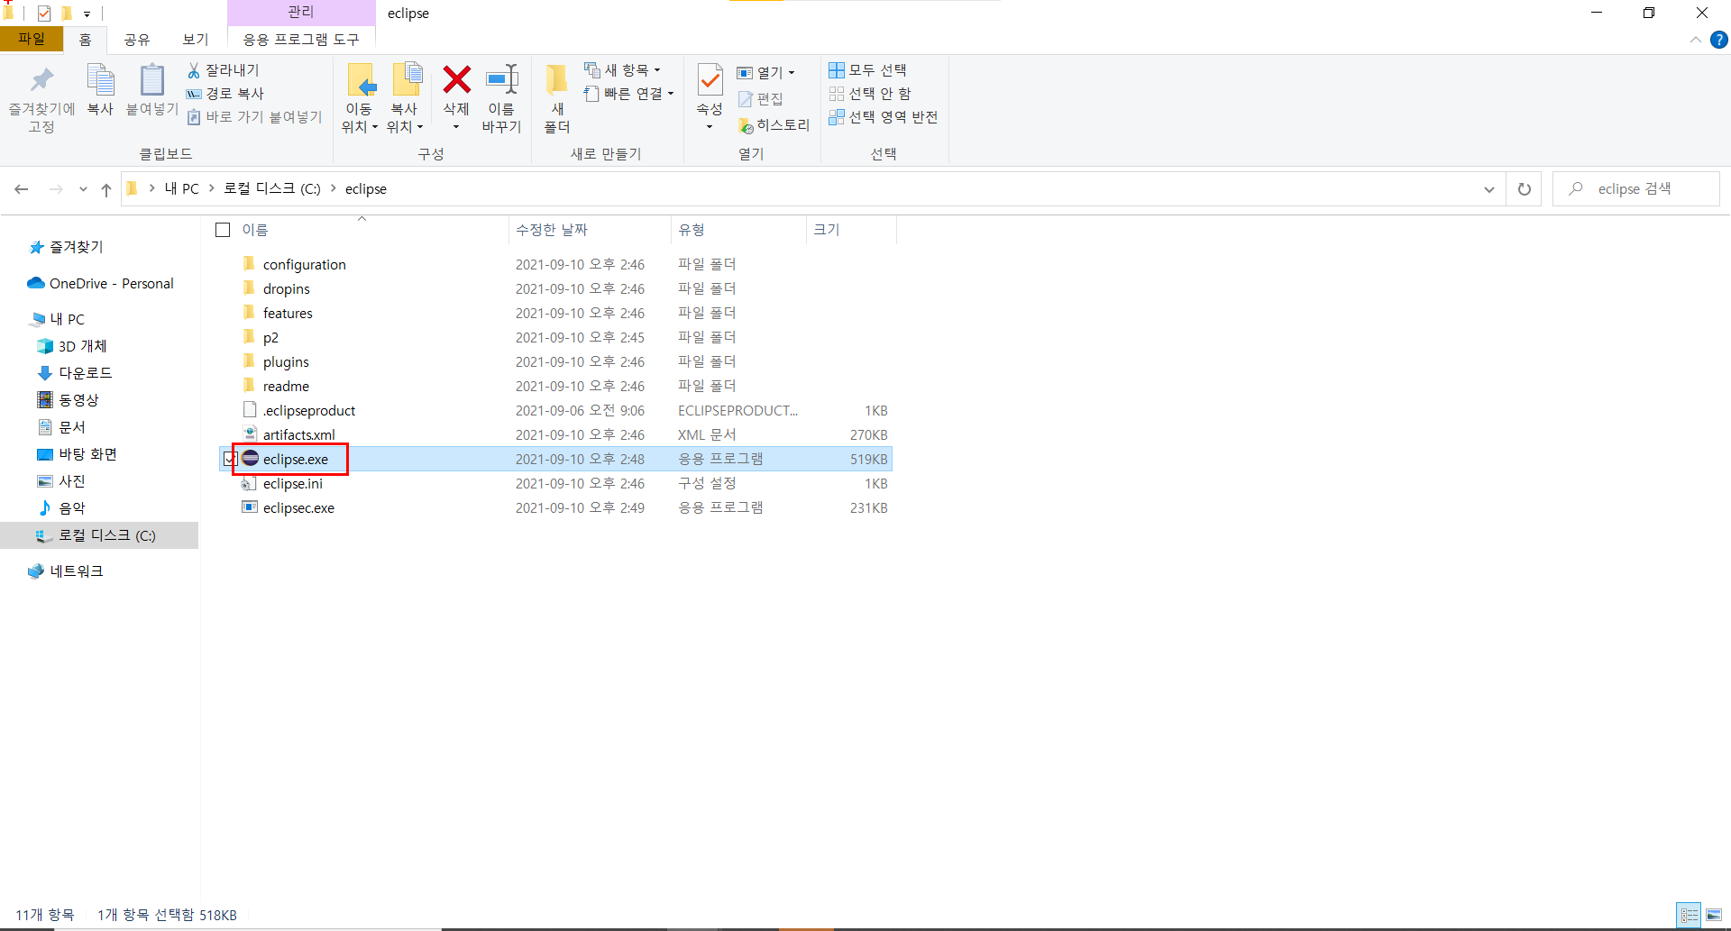Select the p2 folder

555,338
